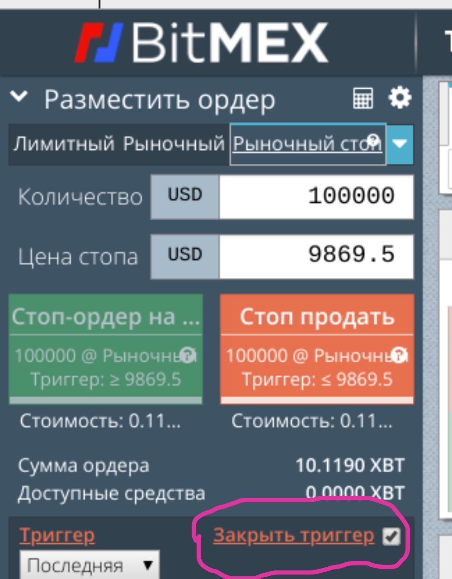The width and height of the screenshot is (452, 579).
Task: Click the sell-side Стоимость: 0.11... text
Action: coord(312,421)
